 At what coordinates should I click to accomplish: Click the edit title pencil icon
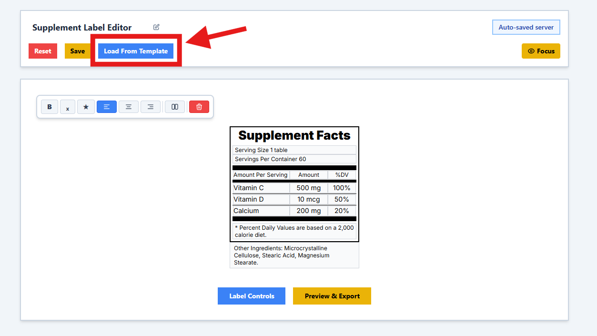[156, 27]
